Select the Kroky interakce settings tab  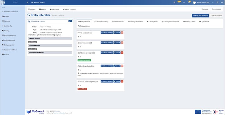(x=84, y=22)
